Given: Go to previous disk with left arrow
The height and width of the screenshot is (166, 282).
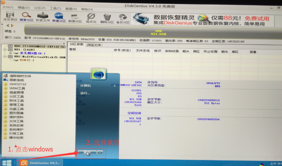Looking at the screenshot, I should (8, 26).
